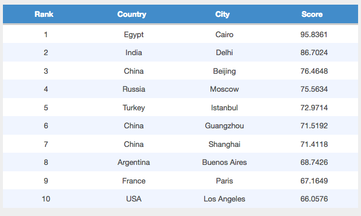Select the Guangzhou city cell
This screenshot has height=216, width=361.
pyautogui.click(x=225, y=125)
